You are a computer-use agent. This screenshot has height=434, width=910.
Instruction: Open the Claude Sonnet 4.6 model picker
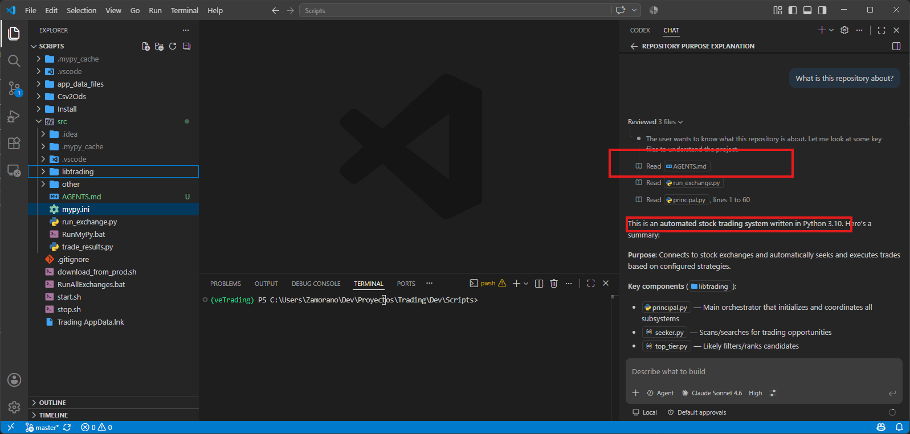(x=712, y=393)
